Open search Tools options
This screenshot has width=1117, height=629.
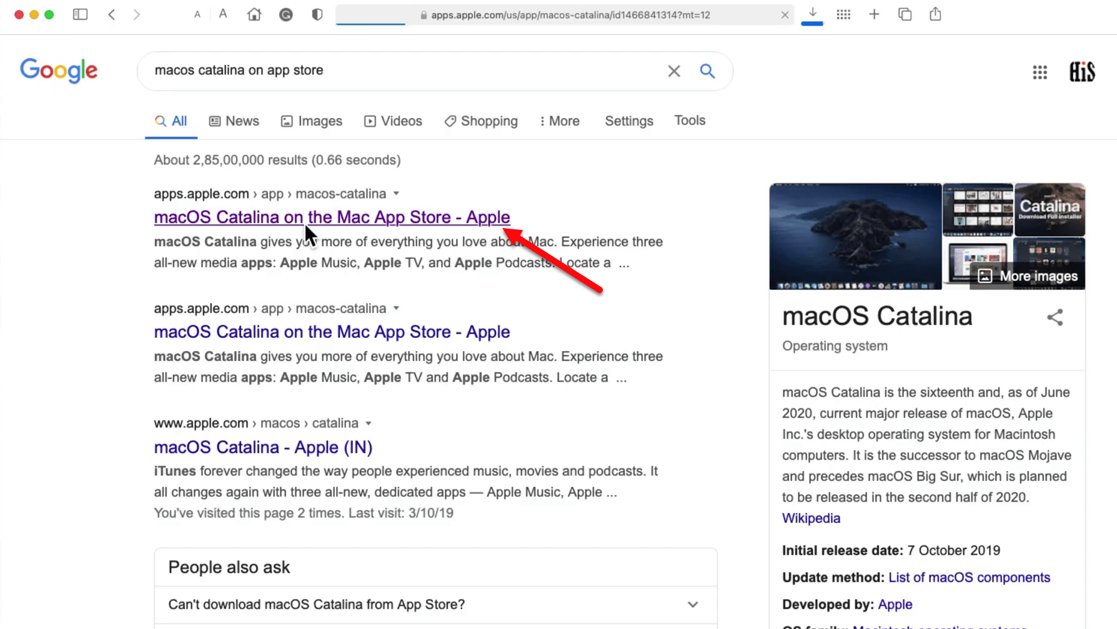[690, 121]
